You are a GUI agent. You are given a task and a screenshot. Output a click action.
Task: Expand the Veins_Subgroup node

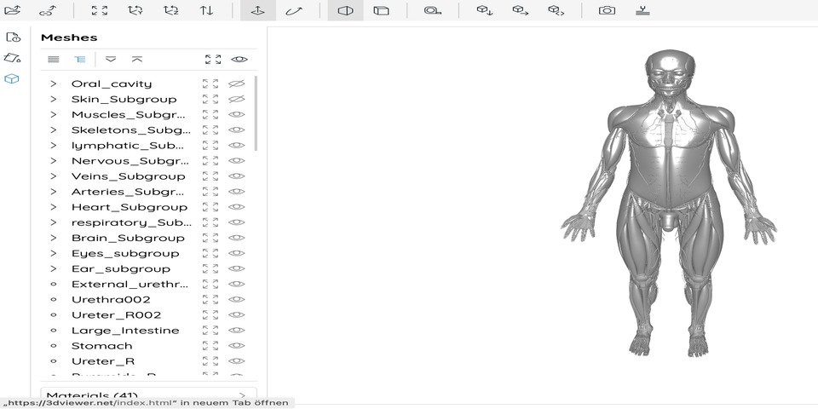tap(53, 176)
